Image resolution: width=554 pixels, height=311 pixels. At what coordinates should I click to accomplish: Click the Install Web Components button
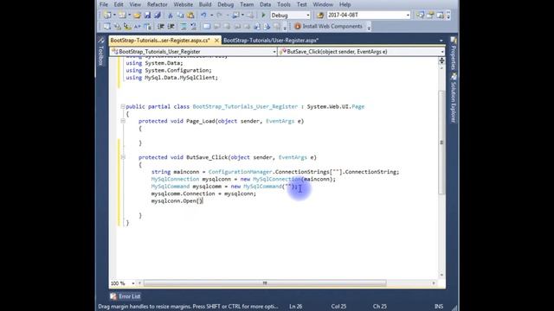(x=328, y=27)
